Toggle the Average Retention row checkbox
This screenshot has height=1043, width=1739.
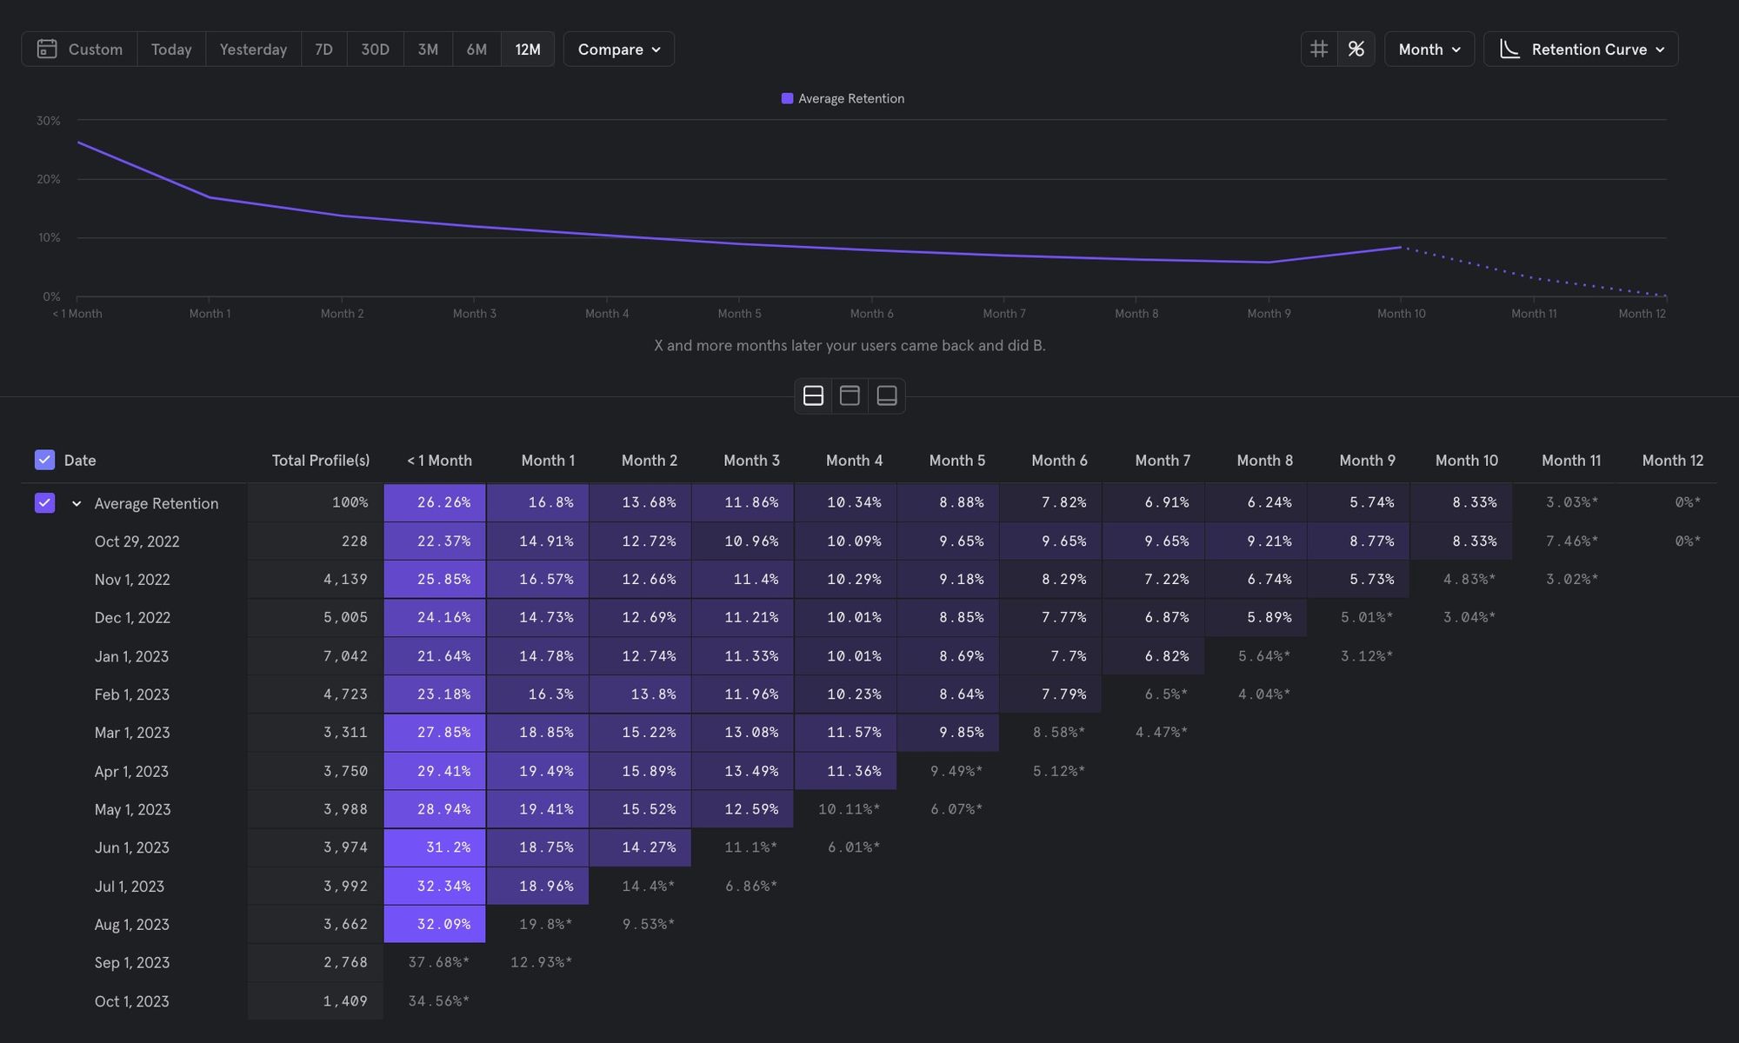44,502
